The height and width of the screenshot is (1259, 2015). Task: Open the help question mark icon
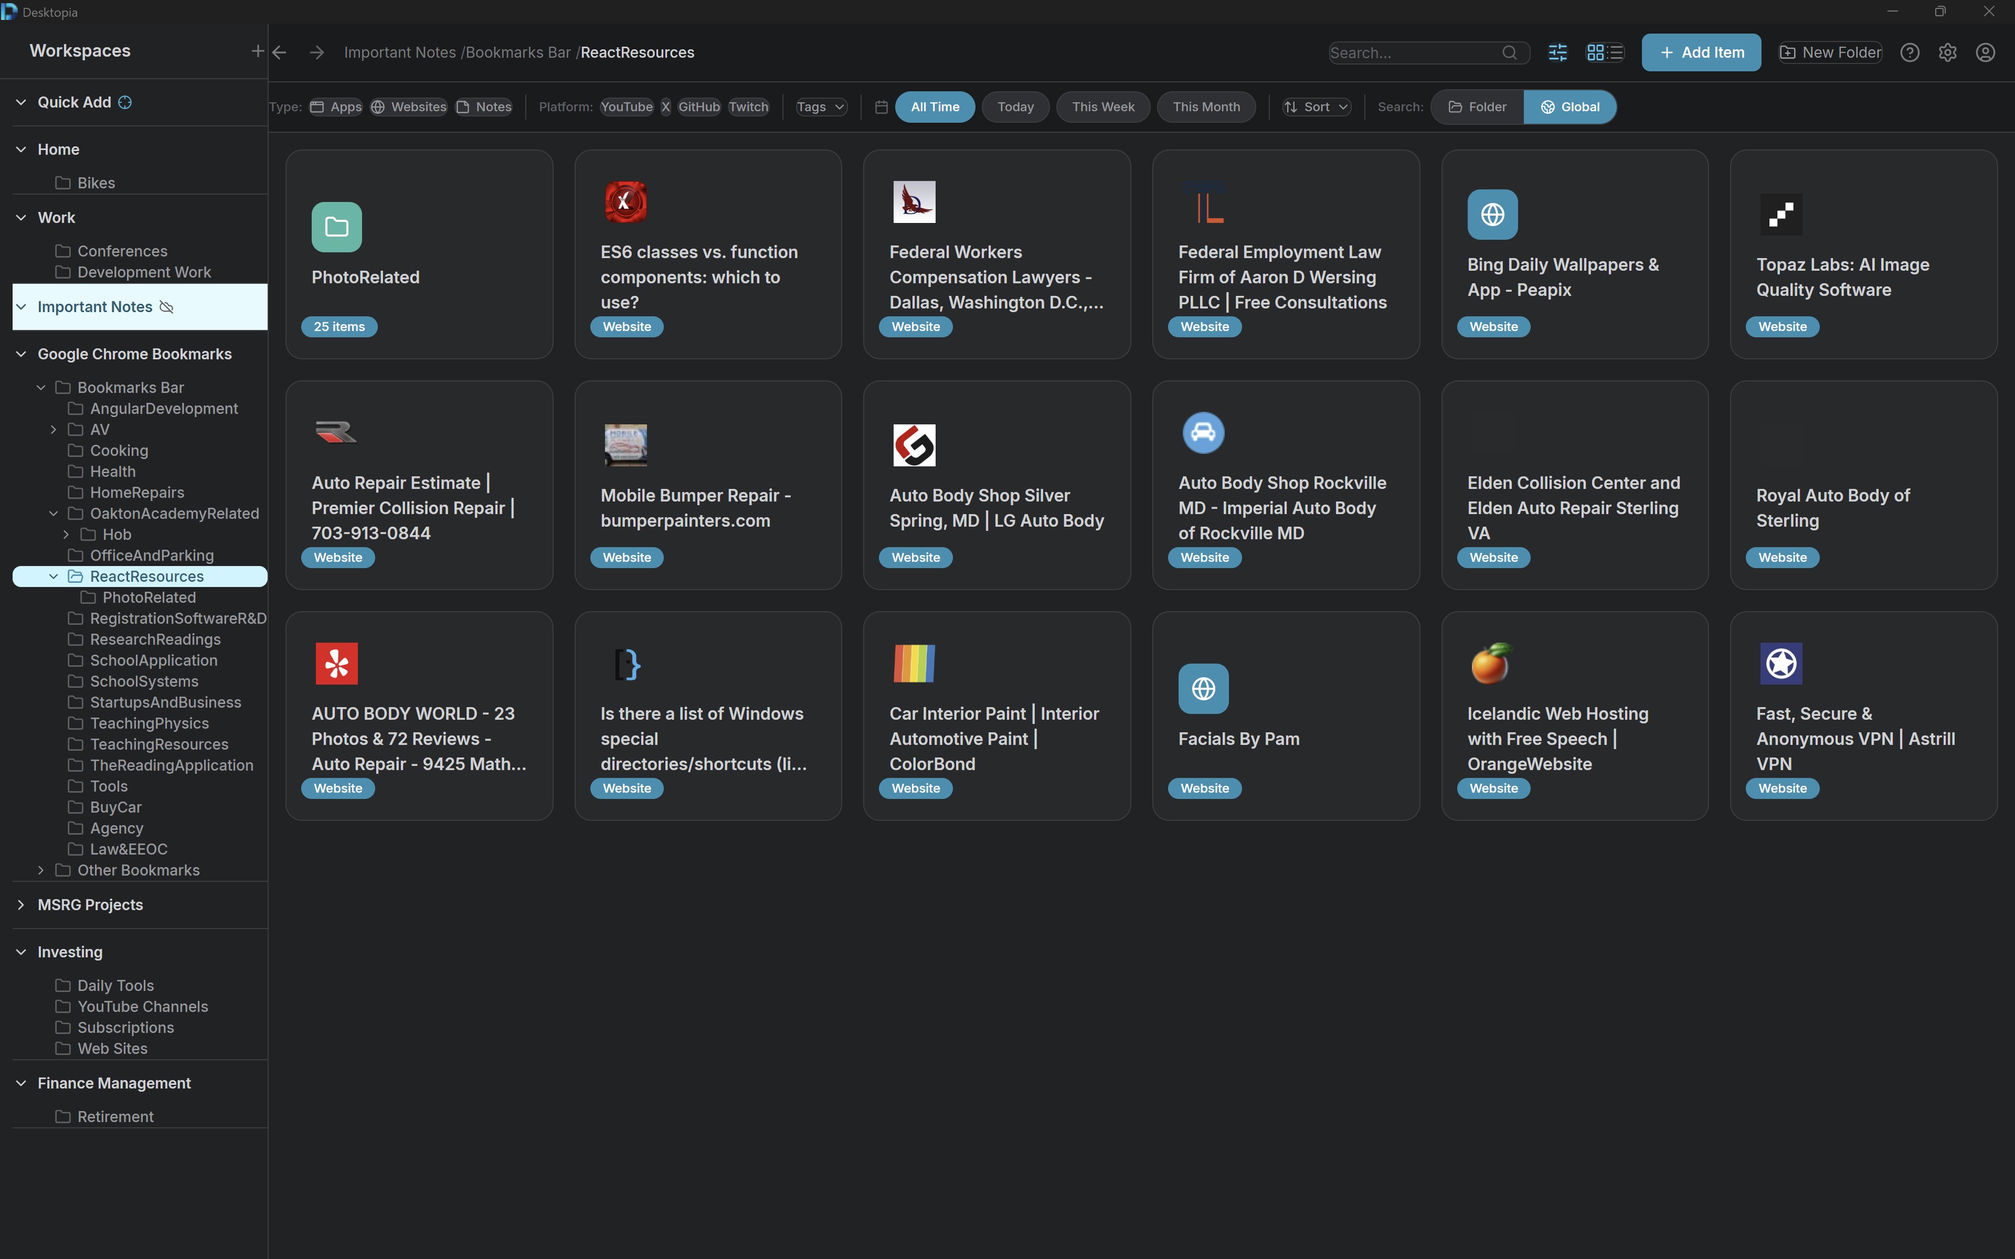(x=1909, y=52)
